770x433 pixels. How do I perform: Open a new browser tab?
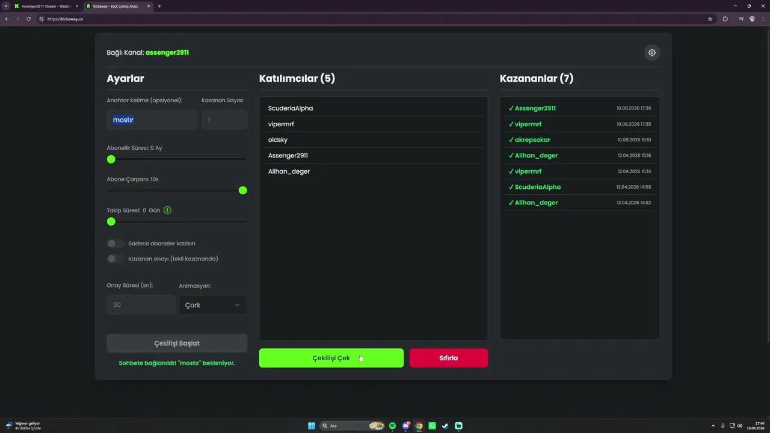pos(159,6)
